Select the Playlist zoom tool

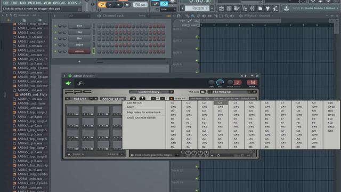pos(226,15)
